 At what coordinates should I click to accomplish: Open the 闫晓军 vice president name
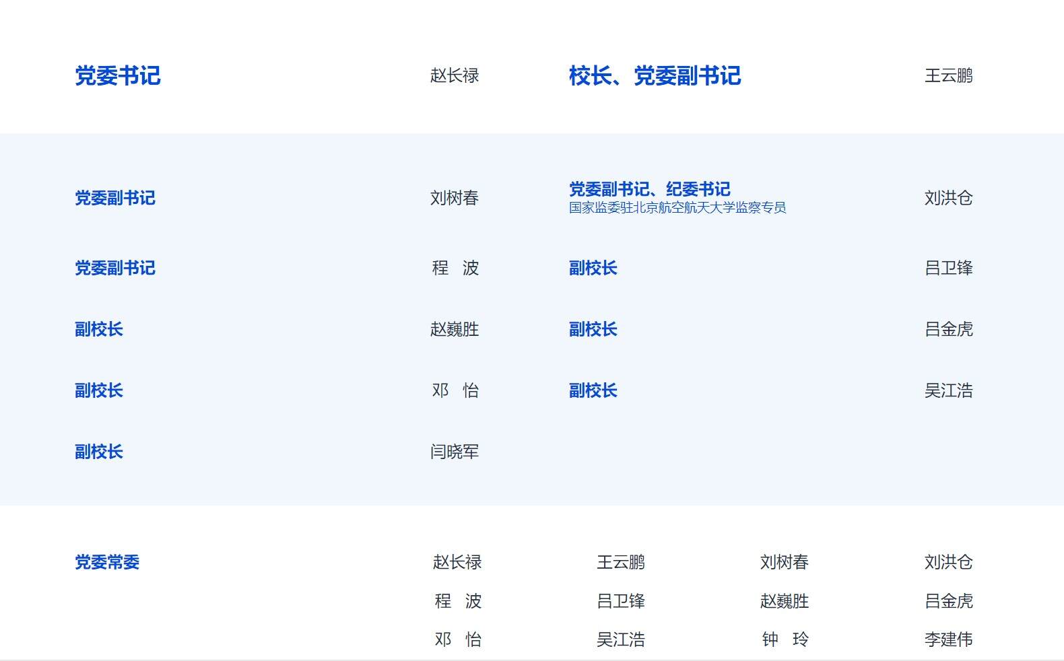coord(455,452)
